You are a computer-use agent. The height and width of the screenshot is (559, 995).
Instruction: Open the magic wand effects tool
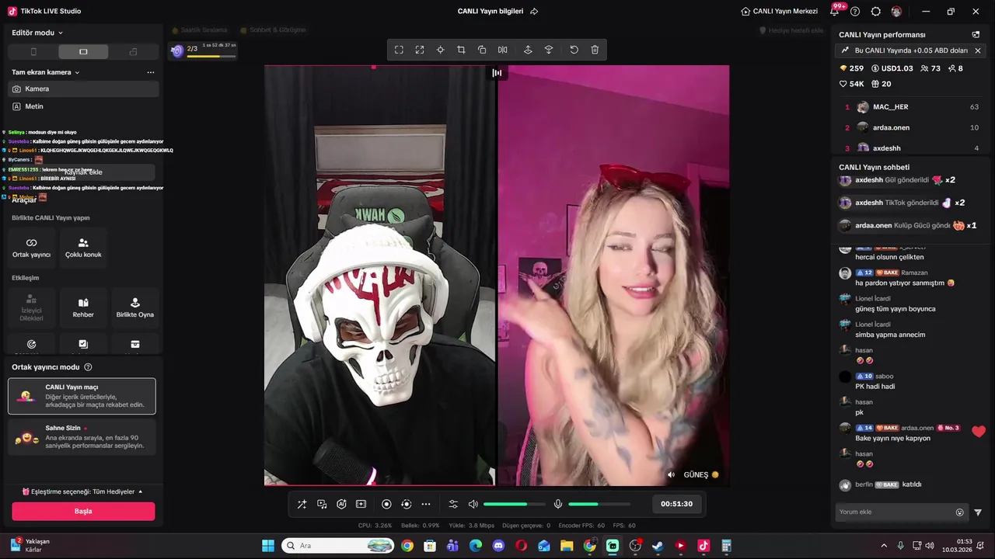point(302,504)
